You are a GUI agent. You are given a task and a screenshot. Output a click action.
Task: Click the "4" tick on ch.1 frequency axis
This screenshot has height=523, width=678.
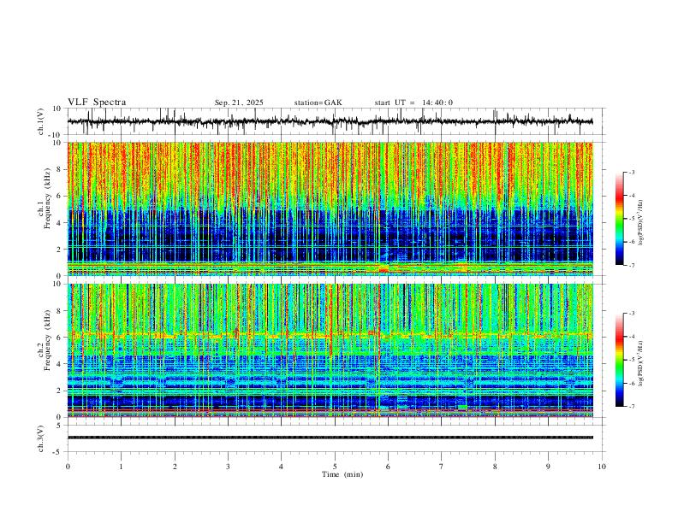click(x=60, y=223)
